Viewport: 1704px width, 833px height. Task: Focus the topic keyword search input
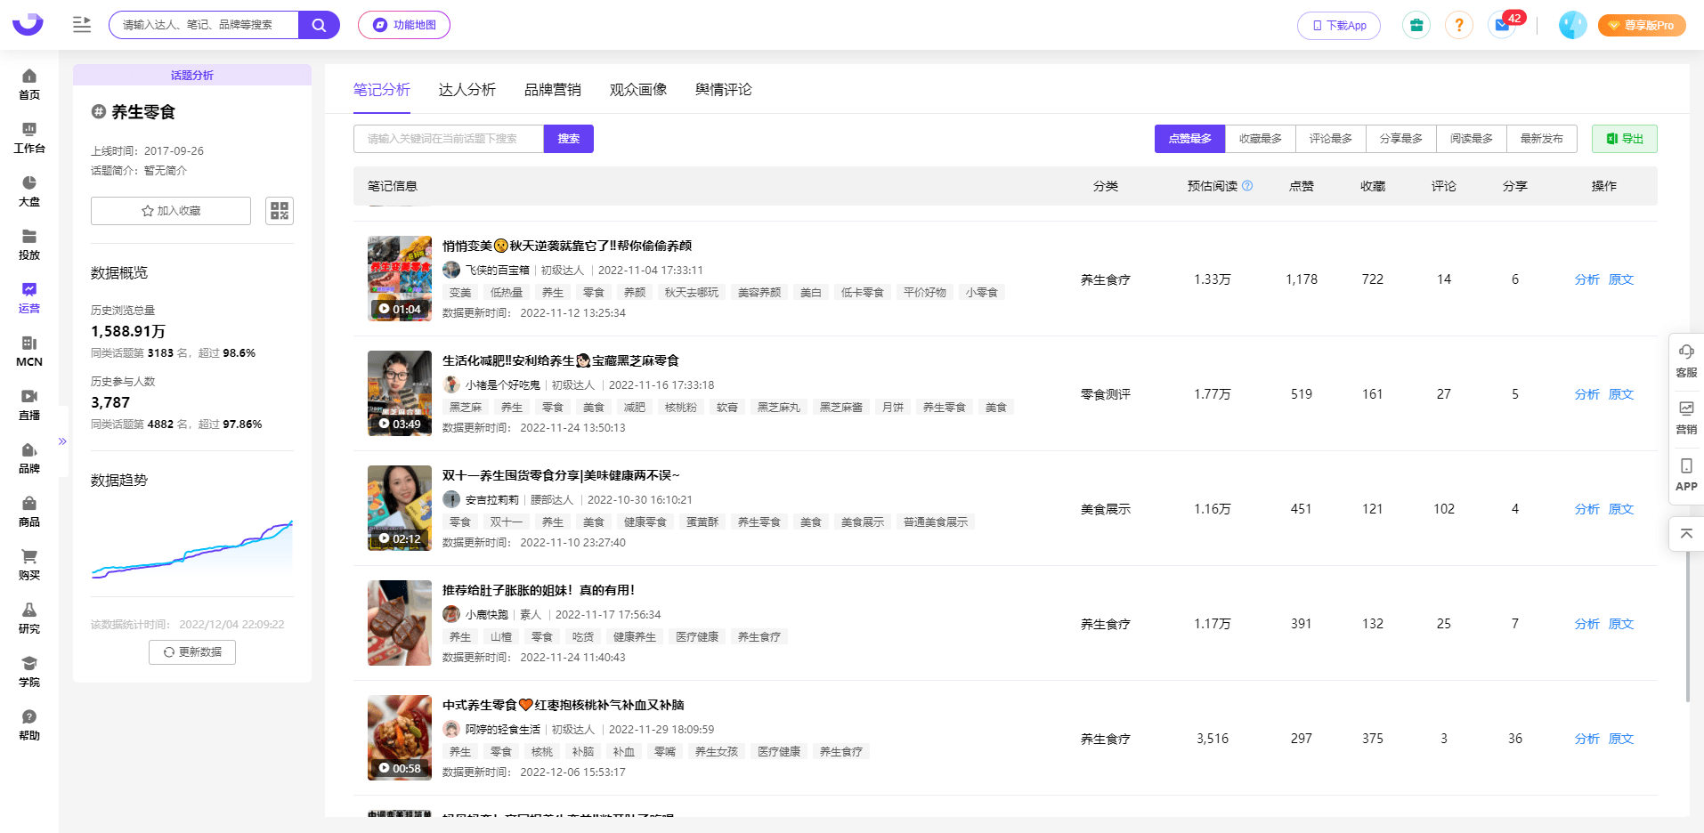click(x=449, y=139)
